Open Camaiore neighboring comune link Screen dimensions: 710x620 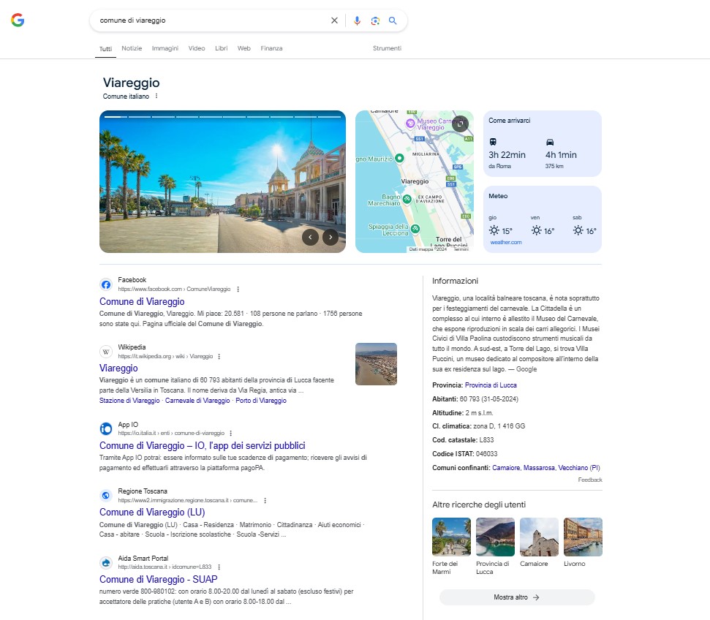coord(506,467)
